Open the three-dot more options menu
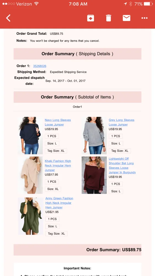 coord(145,18)
